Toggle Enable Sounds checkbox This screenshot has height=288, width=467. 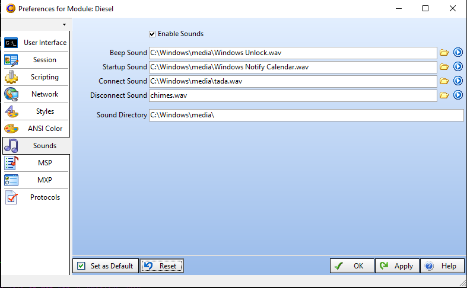[152, 34]
